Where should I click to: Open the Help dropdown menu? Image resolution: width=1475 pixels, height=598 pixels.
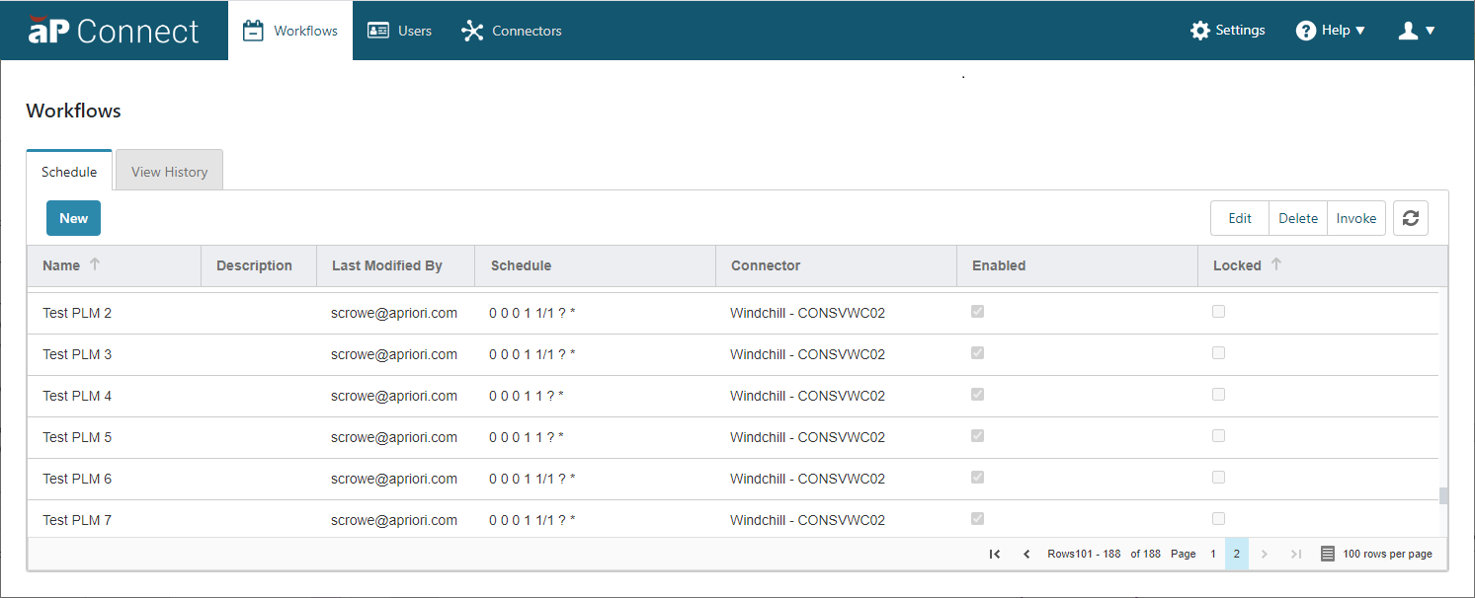pyautogui.click(x=1330, y=31)
